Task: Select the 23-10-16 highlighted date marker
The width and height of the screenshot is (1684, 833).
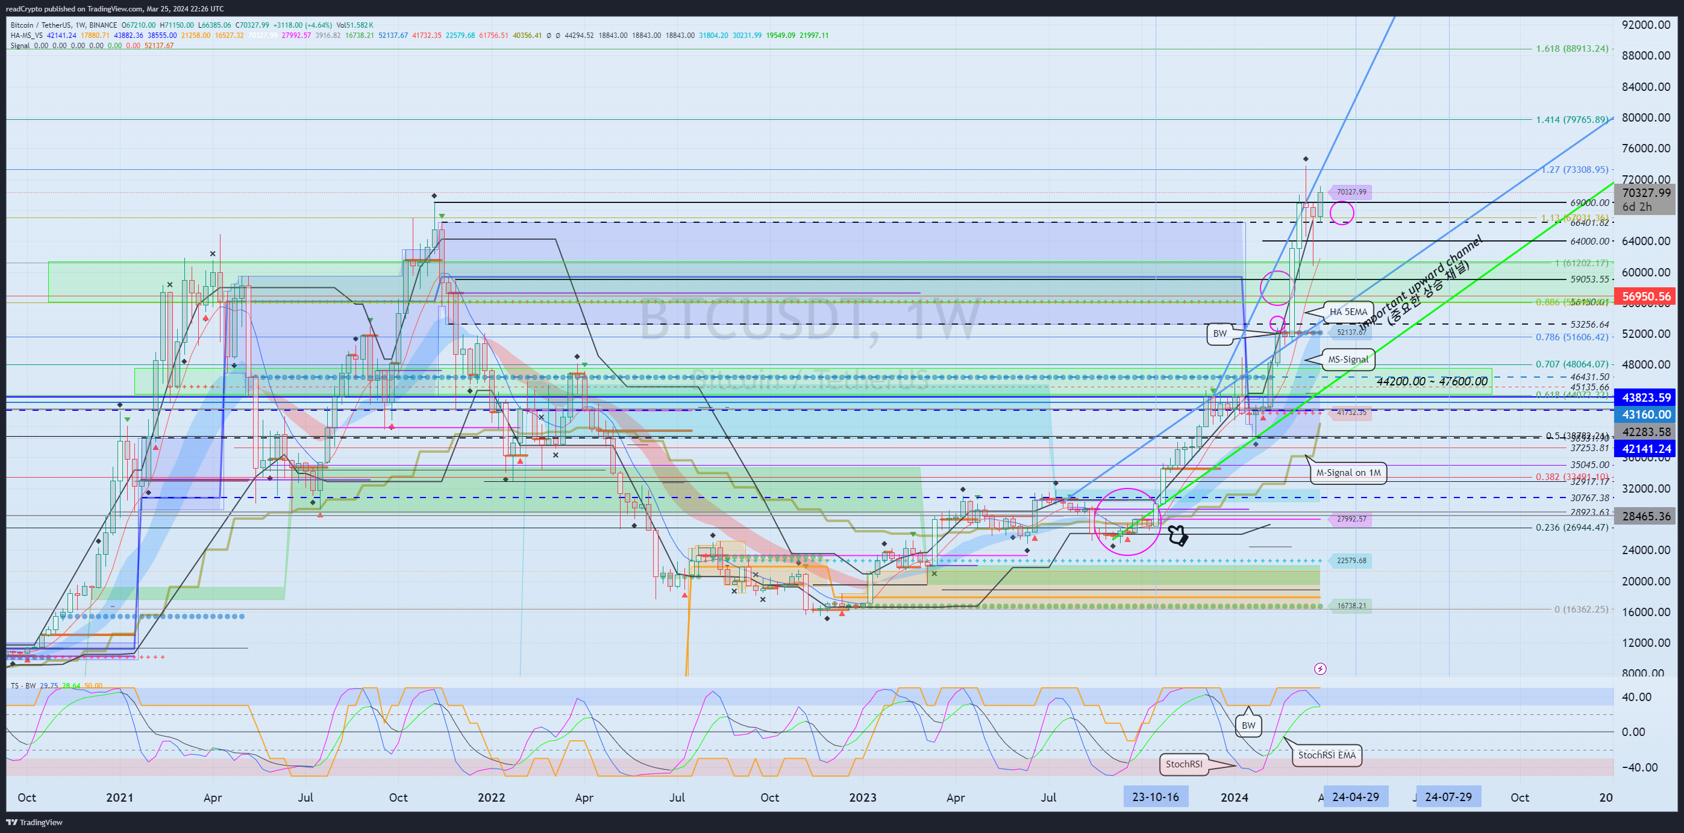Action: point(1155,797)
